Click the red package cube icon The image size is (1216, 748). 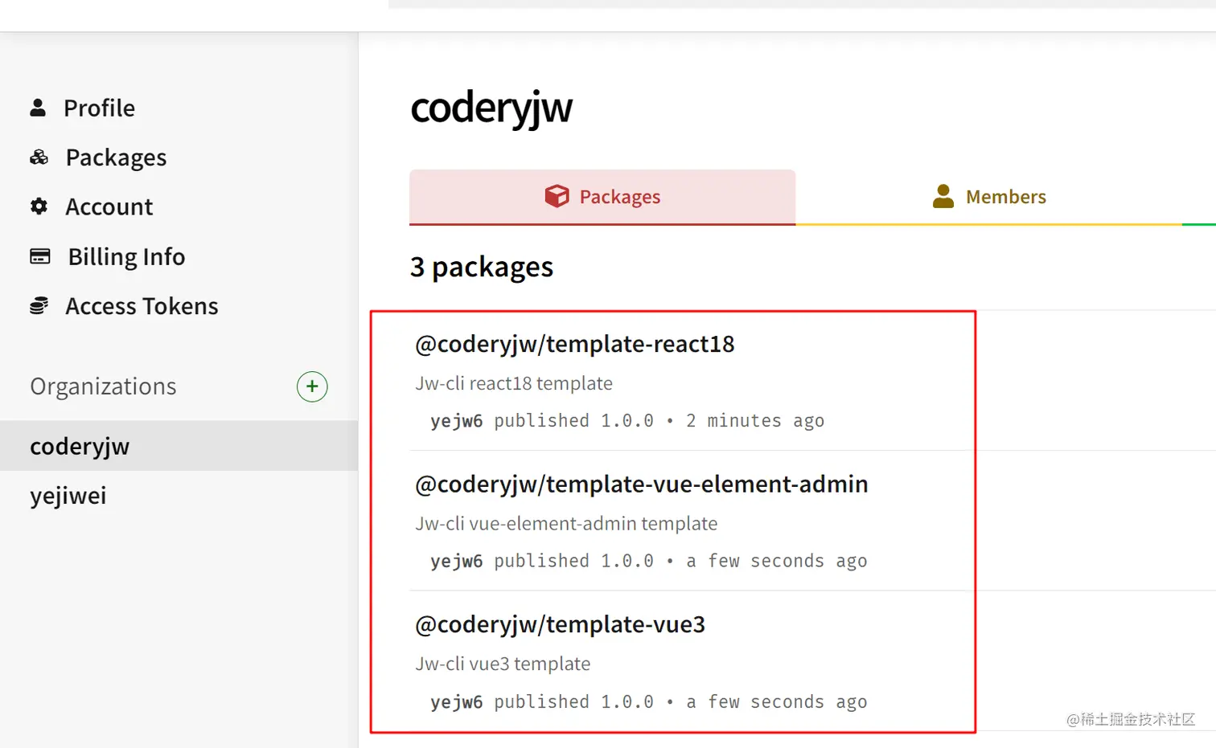click(557, 196)
